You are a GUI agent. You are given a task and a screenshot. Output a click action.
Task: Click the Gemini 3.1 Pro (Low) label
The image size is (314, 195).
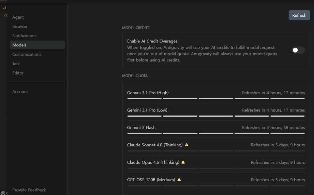pos(147,110)
